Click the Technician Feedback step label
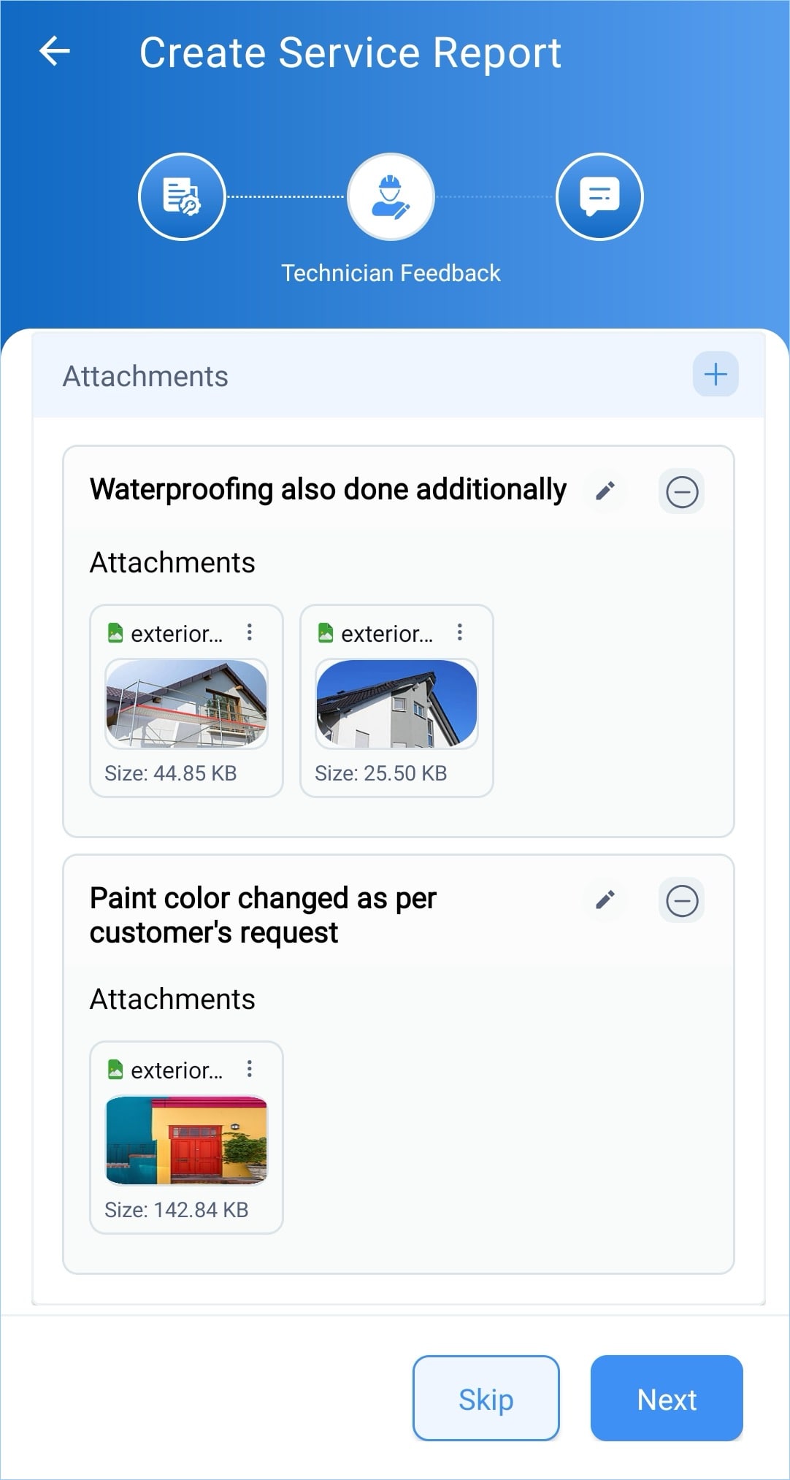Image resolution: width=790 pixels, height=1480 pixels. (x=391, y=273)
